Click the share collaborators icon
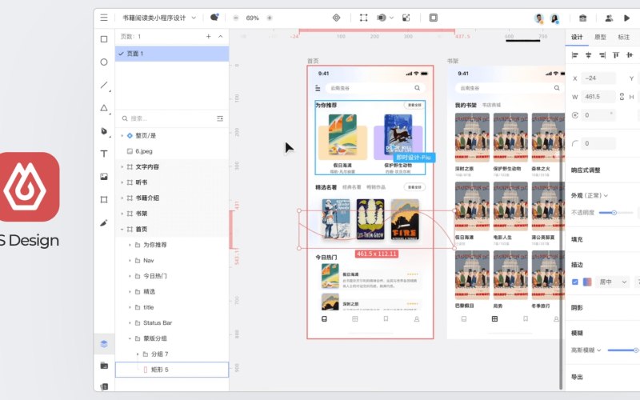Viewport: 640px width, 400px height. point(609,18)
